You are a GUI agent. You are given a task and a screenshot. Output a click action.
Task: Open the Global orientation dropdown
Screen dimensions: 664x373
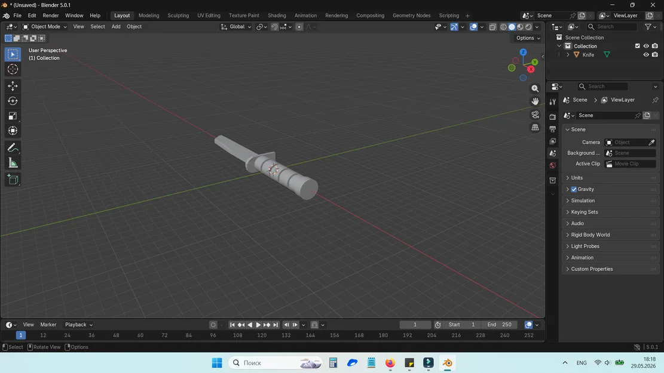236,27
